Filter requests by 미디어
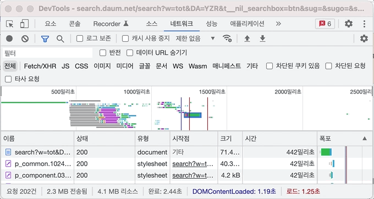The height and width of the screenshot is (199, 374). [x=125, y=66]
